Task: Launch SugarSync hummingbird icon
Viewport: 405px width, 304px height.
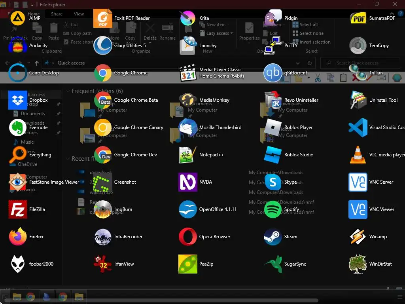Action: [x=273, y=264]
